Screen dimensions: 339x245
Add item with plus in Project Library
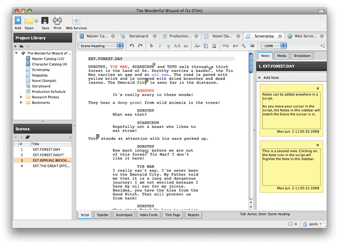(15, 46)
